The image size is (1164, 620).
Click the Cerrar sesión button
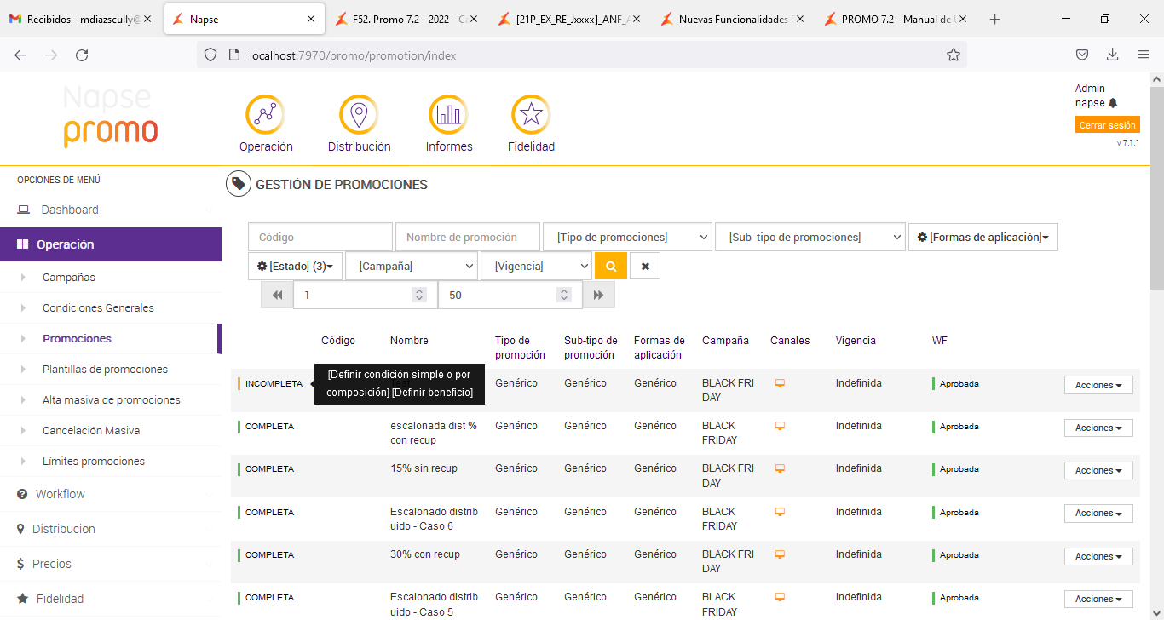(x=1107, y=125)
